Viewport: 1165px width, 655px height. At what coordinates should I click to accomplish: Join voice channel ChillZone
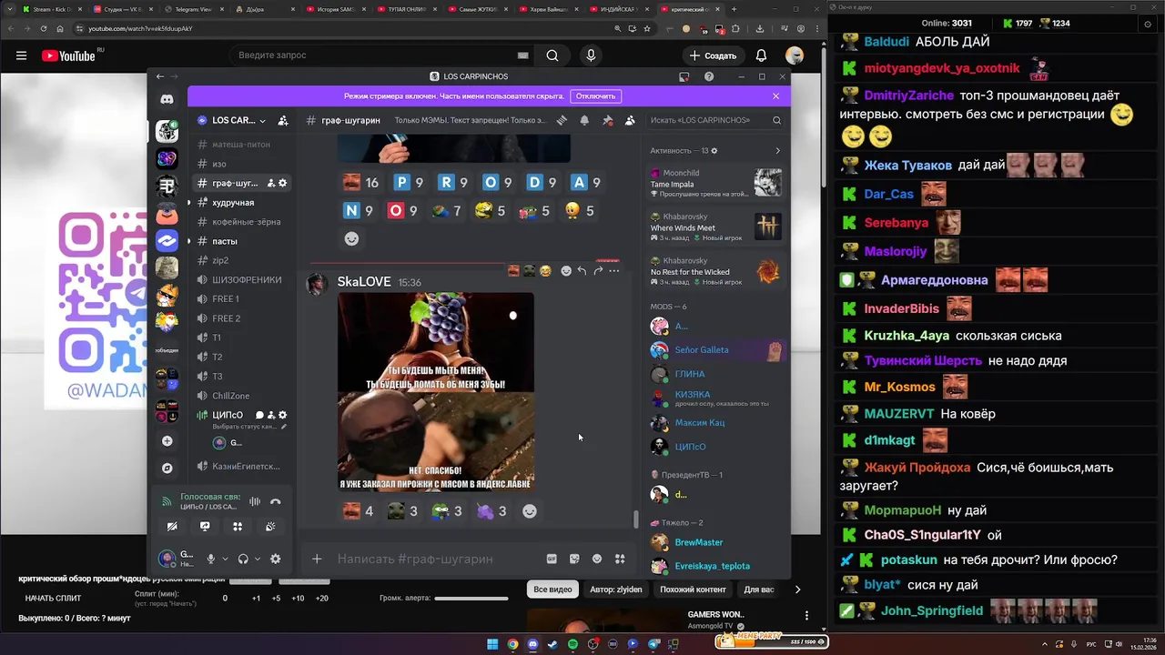(238, 396)
